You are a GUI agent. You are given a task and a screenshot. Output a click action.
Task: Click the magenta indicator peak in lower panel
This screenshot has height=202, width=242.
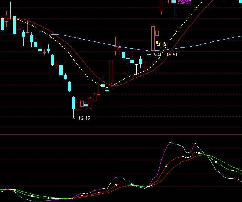170,142
